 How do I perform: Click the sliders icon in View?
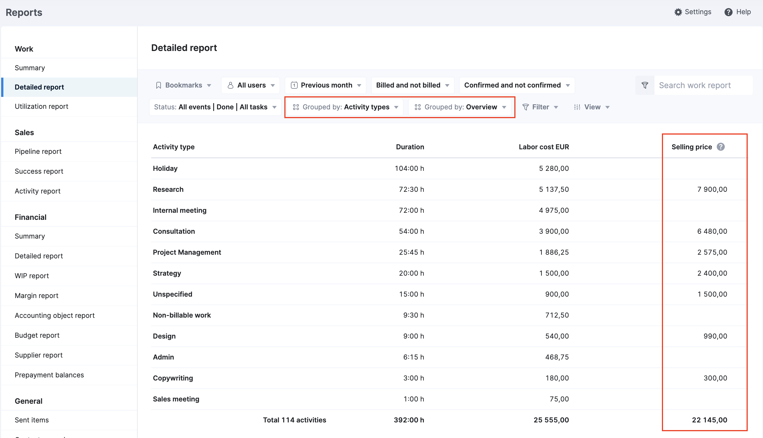click(x=577, y=107)
